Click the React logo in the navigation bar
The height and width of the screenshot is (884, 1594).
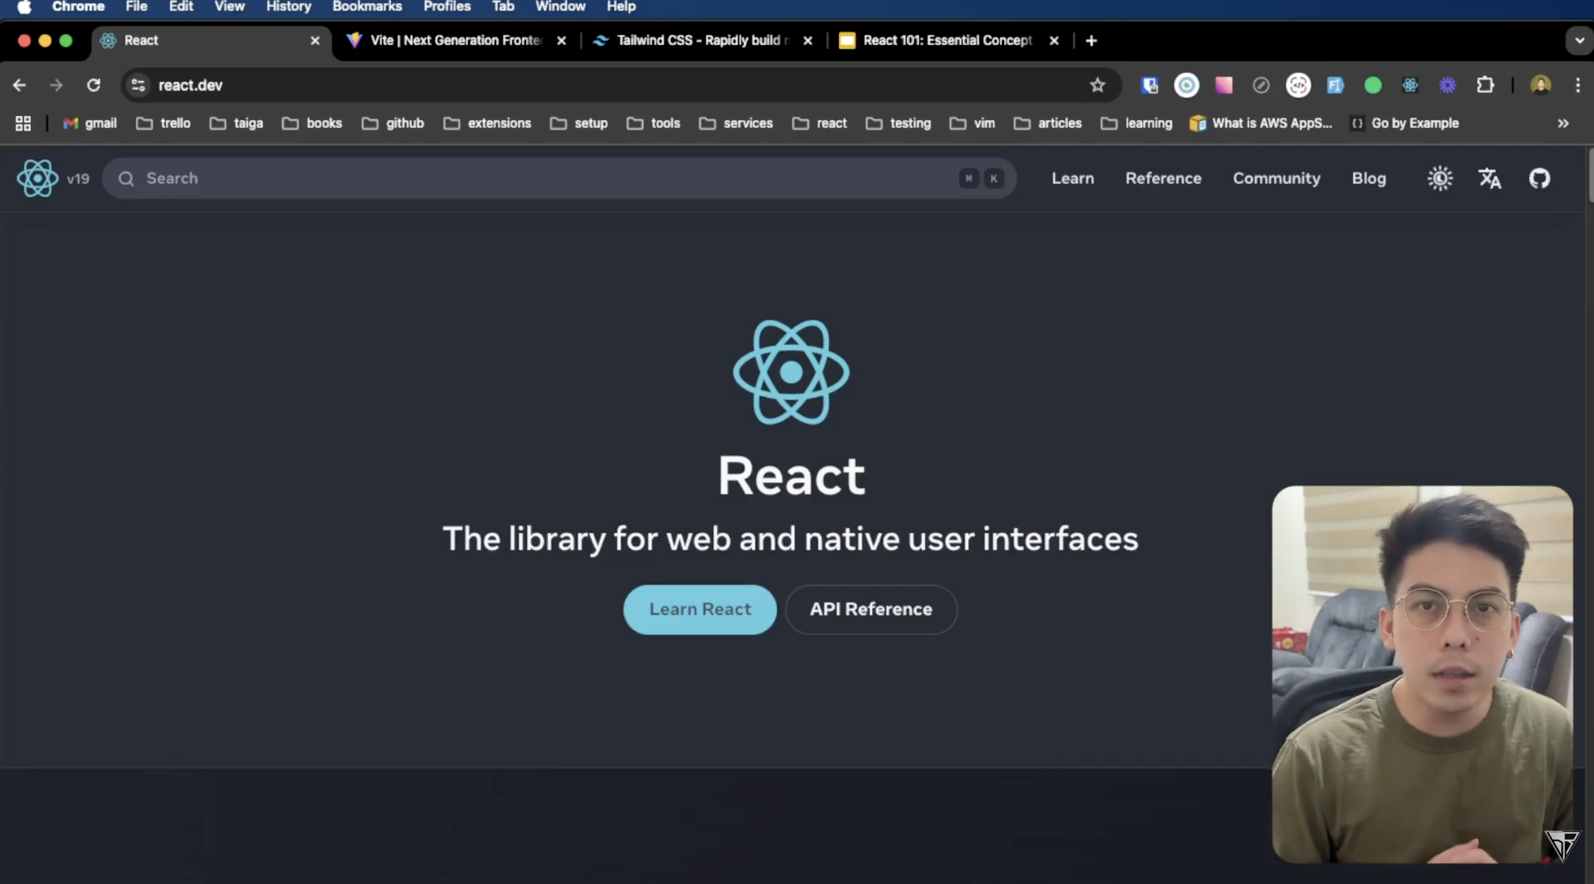pyautogui.click(x=37, y=178)
